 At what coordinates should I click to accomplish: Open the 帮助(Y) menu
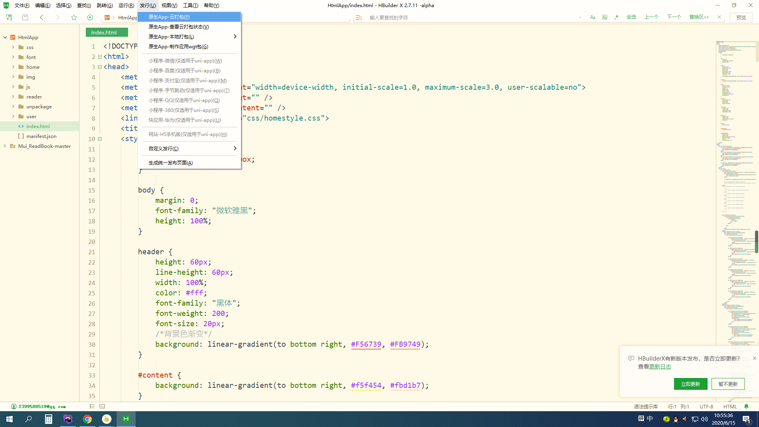(211, 6)
